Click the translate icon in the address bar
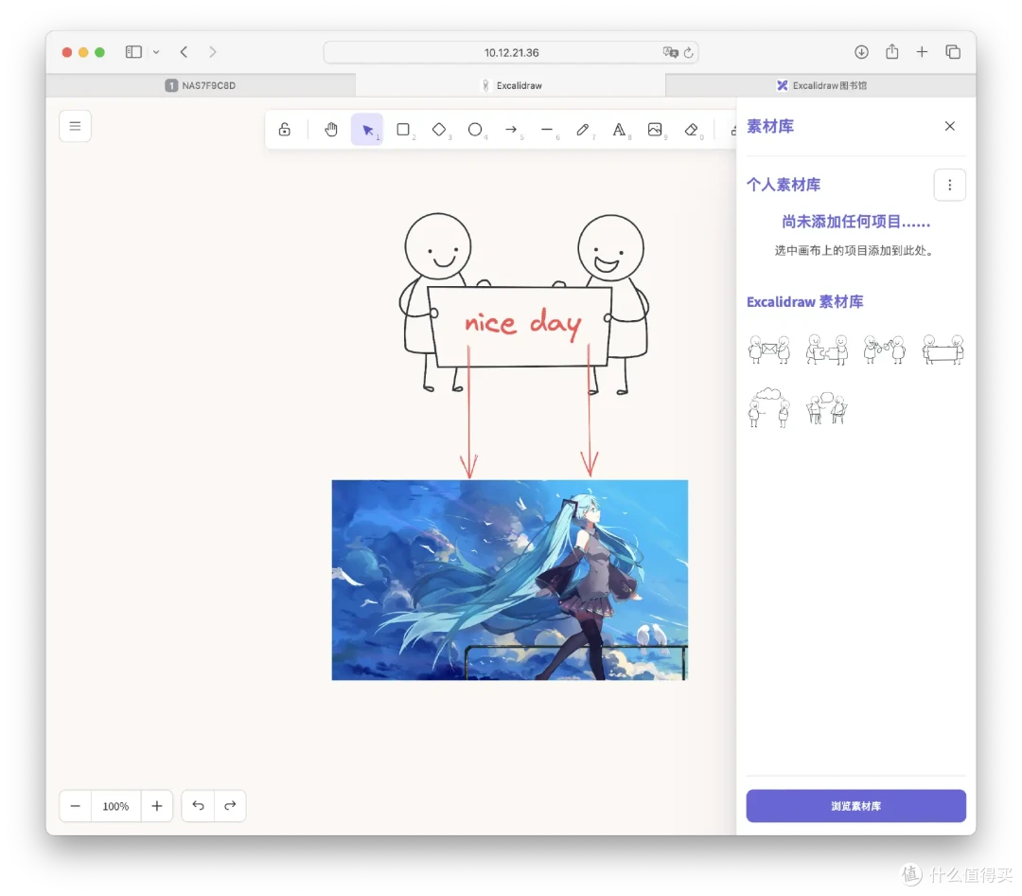The image size is (1022, 896). click(670, 52)
